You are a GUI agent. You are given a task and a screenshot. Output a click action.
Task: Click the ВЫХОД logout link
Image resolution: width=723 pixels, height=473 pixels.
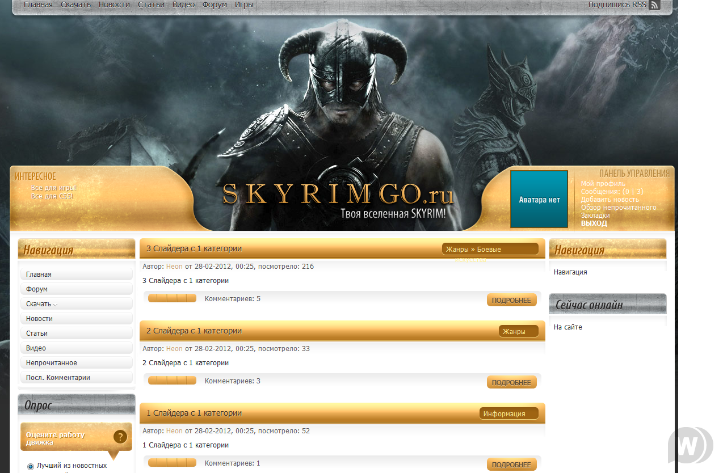point(594,223)
